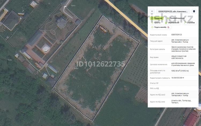The width and height of the screenshot is (201, 126).
Task: Switch to the Правообладатели tab
Action: click(176, 18)
